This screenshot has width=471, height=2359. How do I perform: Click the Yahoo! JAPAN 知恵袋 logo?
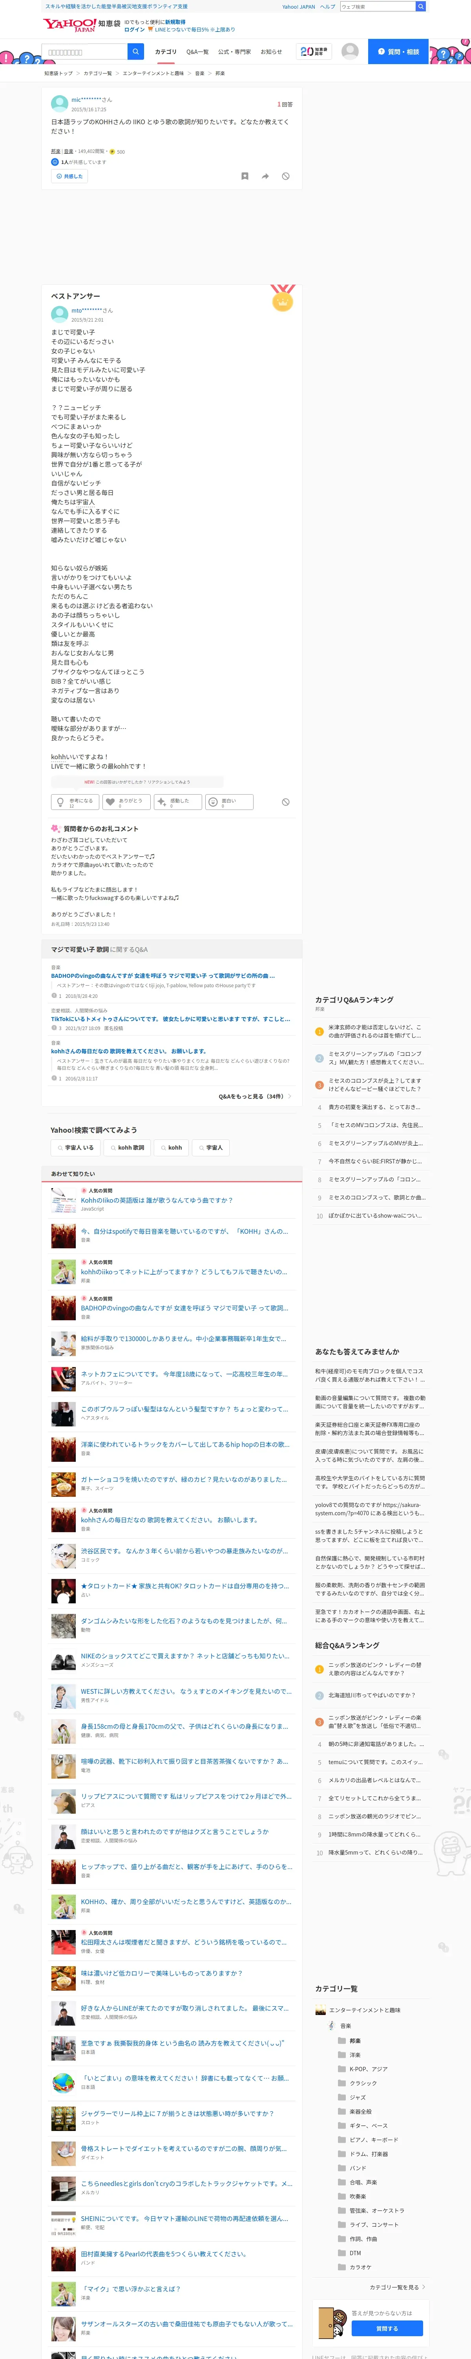[81, 25]
